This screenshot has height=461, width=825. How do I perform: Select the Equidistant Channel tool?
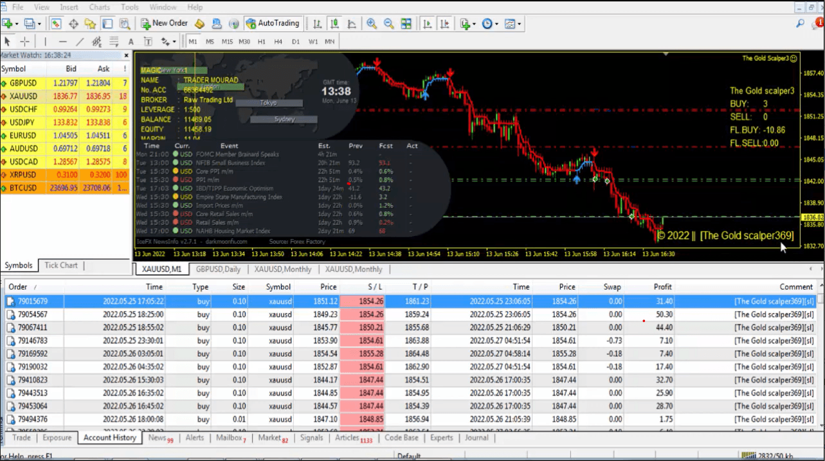[x=97, y=42]
